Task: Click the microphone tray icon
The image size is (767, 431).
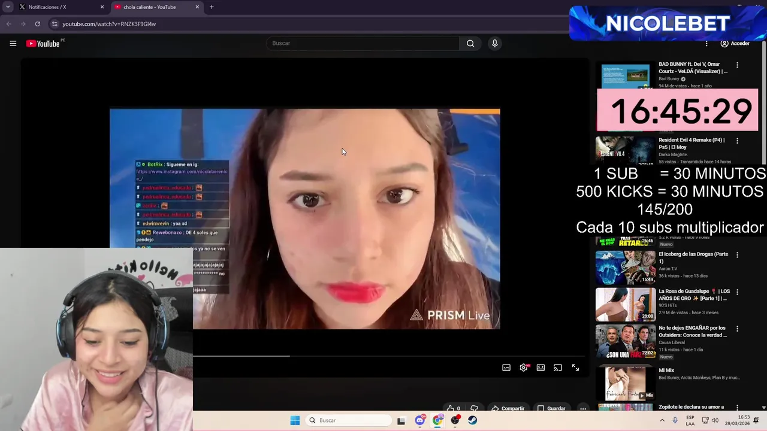Action: coord(675,420)
